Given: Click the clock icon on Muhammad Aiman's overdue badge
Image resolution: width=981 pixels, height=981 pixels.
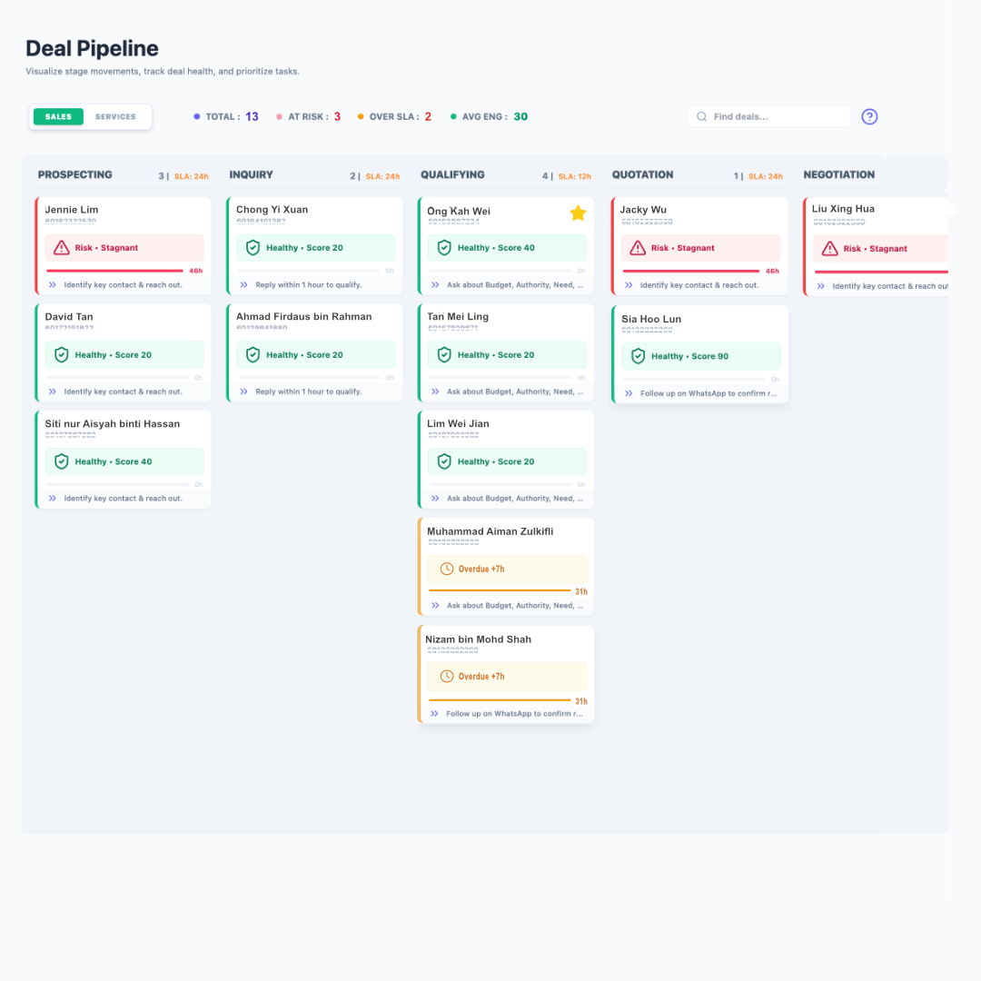Looking at the screenshot, I should [x=446, y=568].
